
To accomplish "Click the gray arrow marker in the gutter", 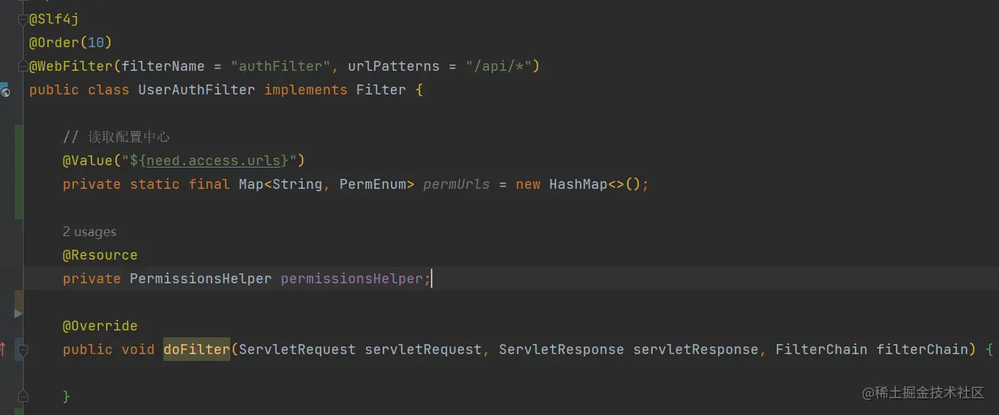I will (18, 313).
